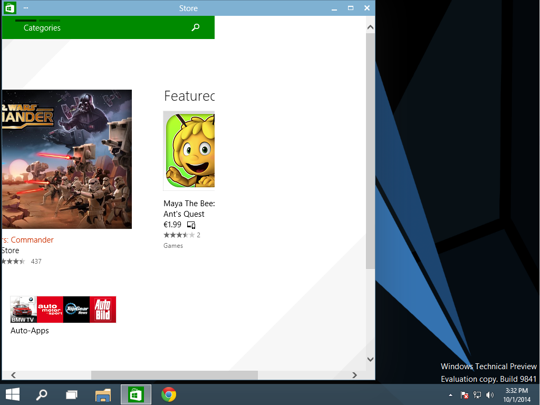Open the volume speaker tray icon
540x405 pixels.
click(x=489, y=395)
